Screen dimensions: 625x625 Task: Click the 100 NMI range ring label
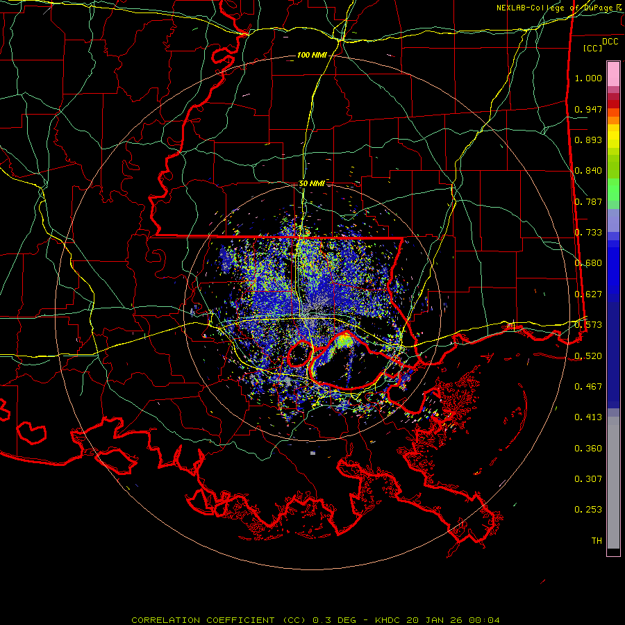[x=311, y=55]
